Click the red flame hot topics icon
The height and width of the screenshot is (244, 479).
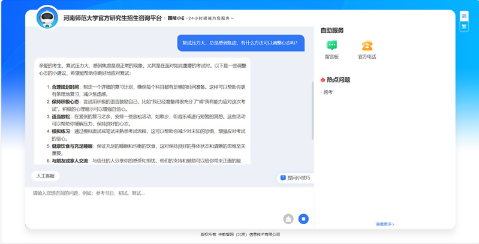click(x=323, y=79)
